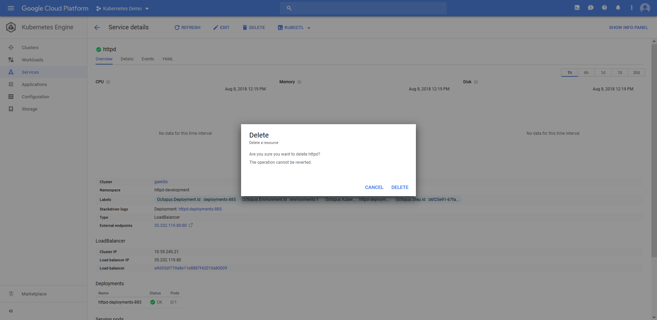Click the CPU help info icon
This screenshot has height=320, width=657.
point(108,82)
